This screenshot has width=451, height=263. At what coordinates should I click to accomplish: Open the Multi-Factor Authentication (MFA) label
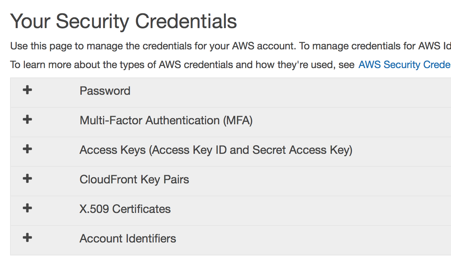click(166, 120)
